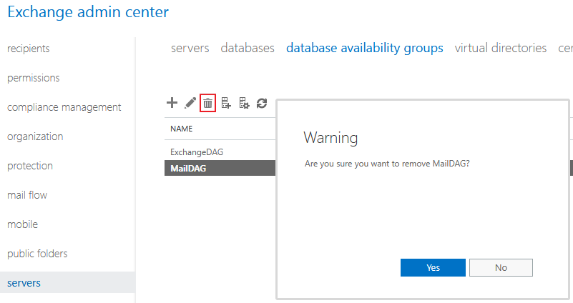Open permissions in the left navigation
Viewport: 573px width, 303px height.
[33, 78]
